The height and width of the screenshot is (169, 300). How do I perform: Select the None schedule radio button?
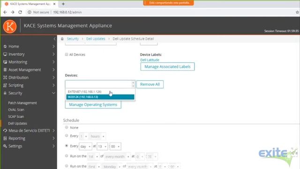pyautogui.click(x=67, y=127)
